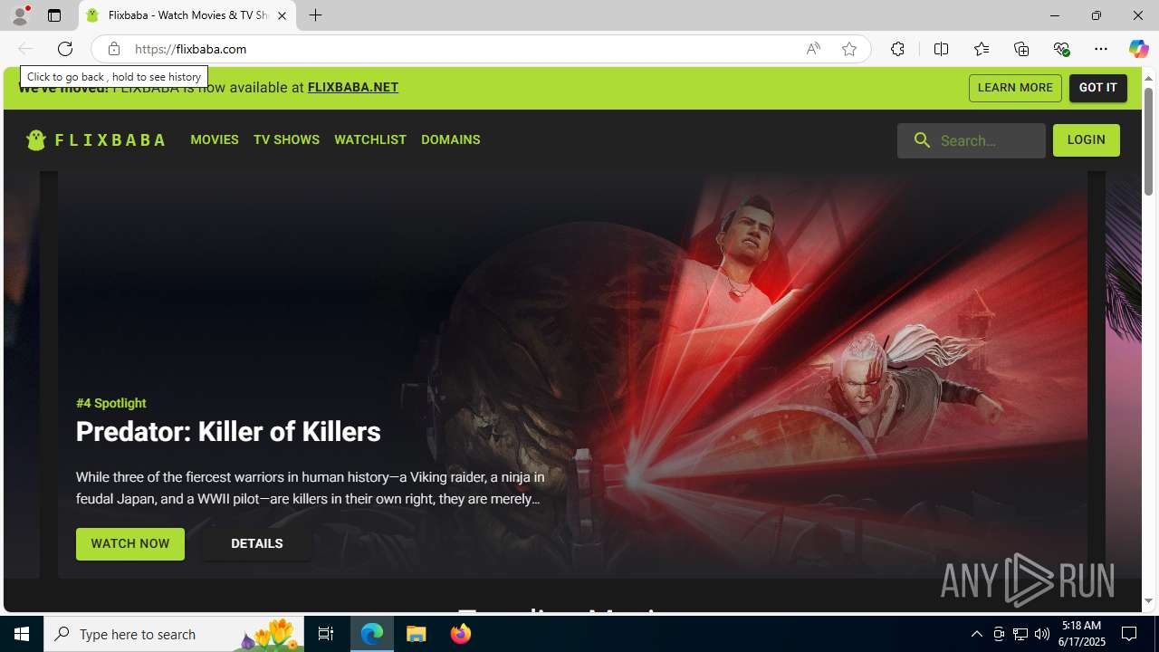This screenshot has width=1159, height=652.
Task: Open Task View on taskbar
Action: point(326,634)
